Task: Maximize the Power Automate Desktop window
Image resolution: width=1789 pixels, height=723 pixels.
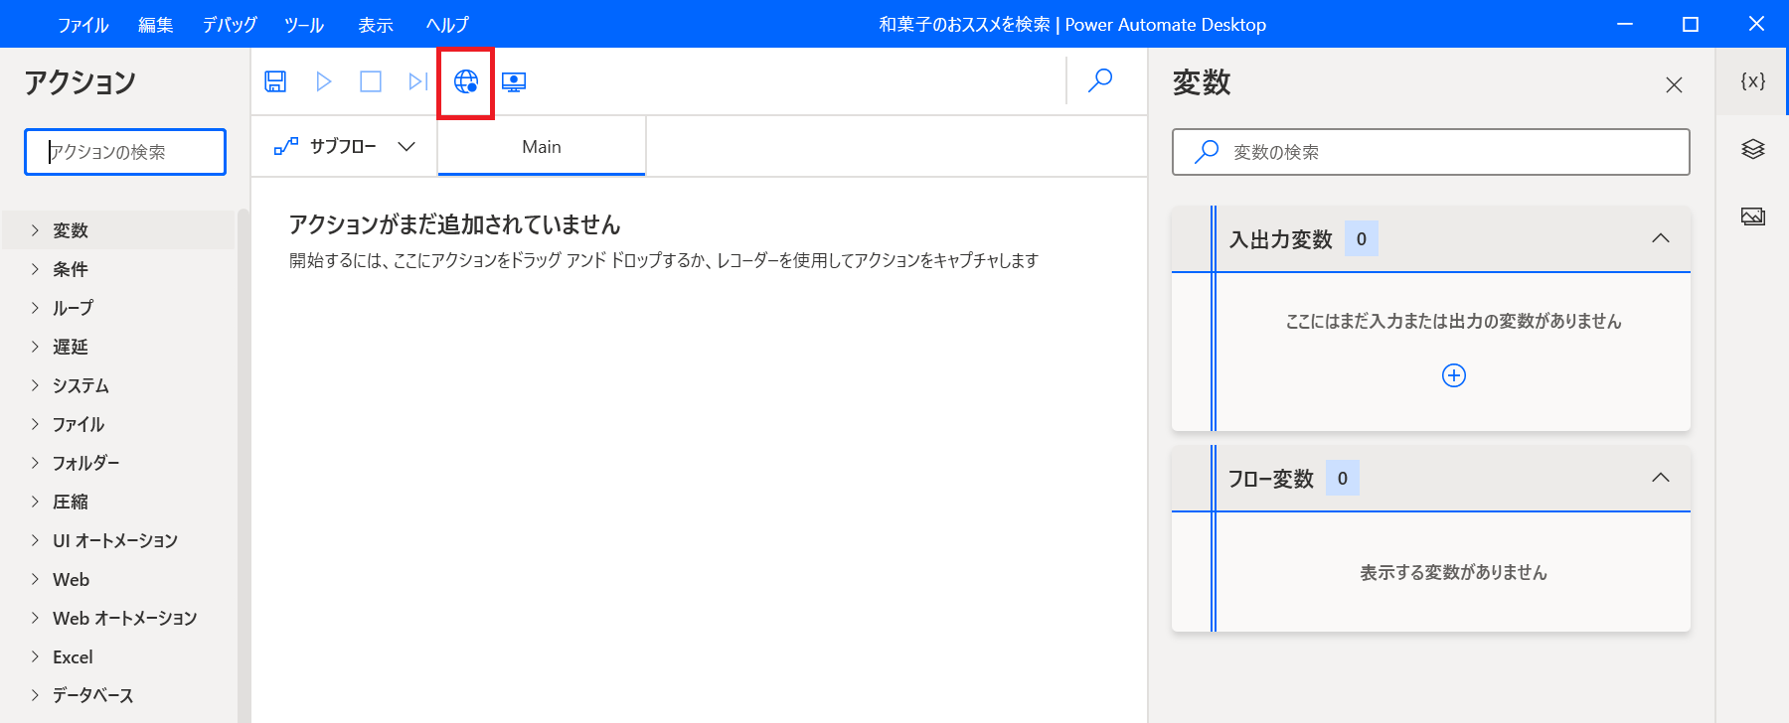Action: click(1691, 24)
